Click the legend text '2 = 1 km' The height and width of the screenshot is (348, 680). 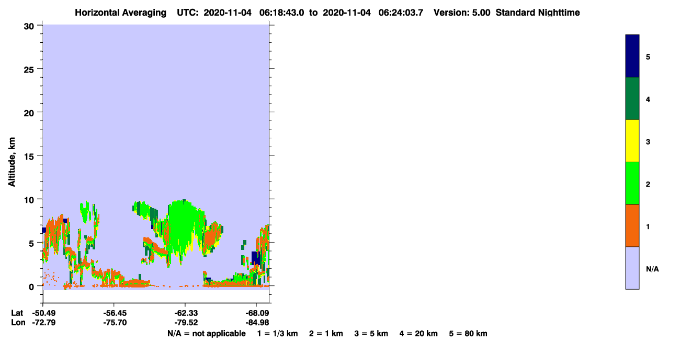pyautogui.click(x=326, y=333)
